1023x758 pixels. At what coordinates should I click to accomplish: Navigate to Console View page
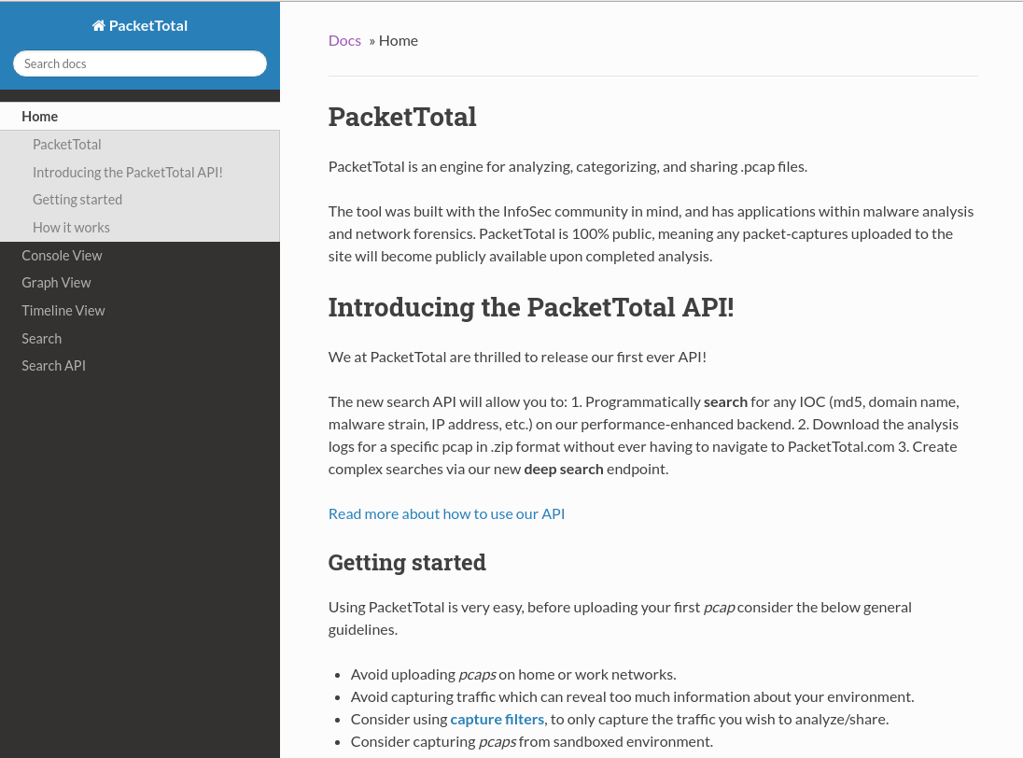(x=62, y=255)
